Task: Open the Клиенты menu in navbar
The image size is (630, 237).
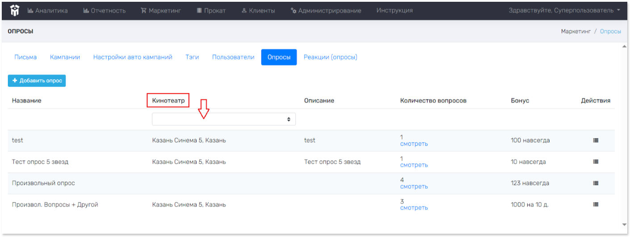Action: 258,10
